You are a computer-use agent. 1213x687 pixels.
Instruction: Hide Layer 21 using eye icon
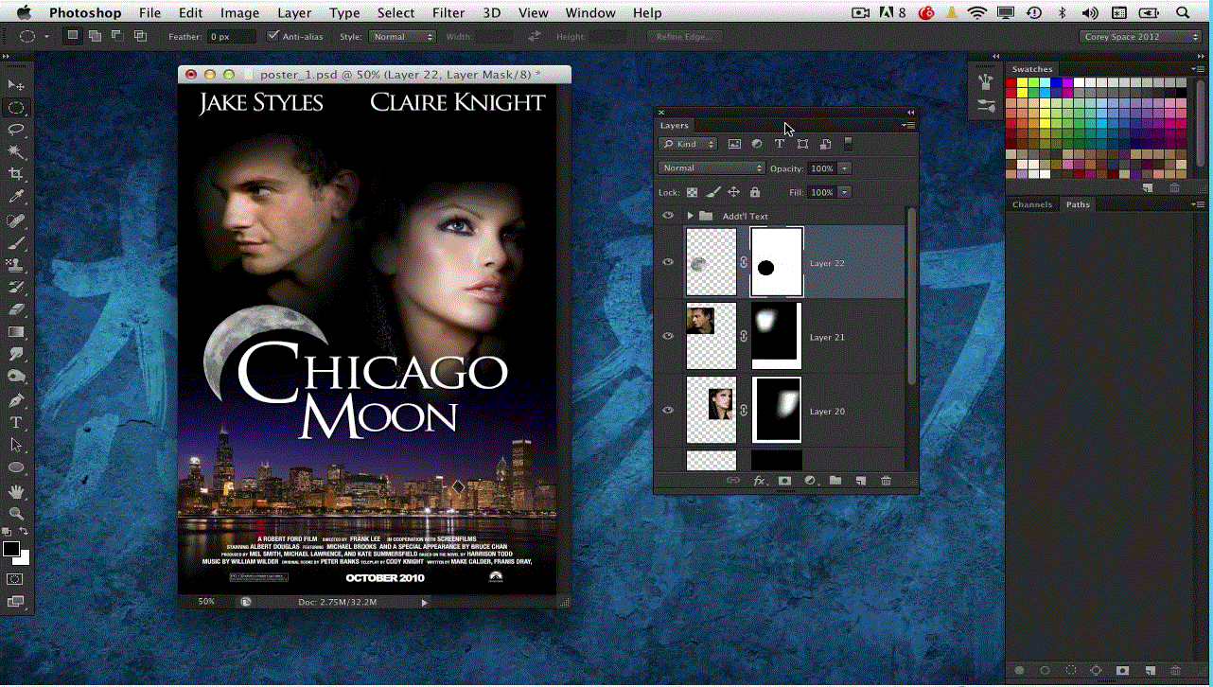(668, 336)
